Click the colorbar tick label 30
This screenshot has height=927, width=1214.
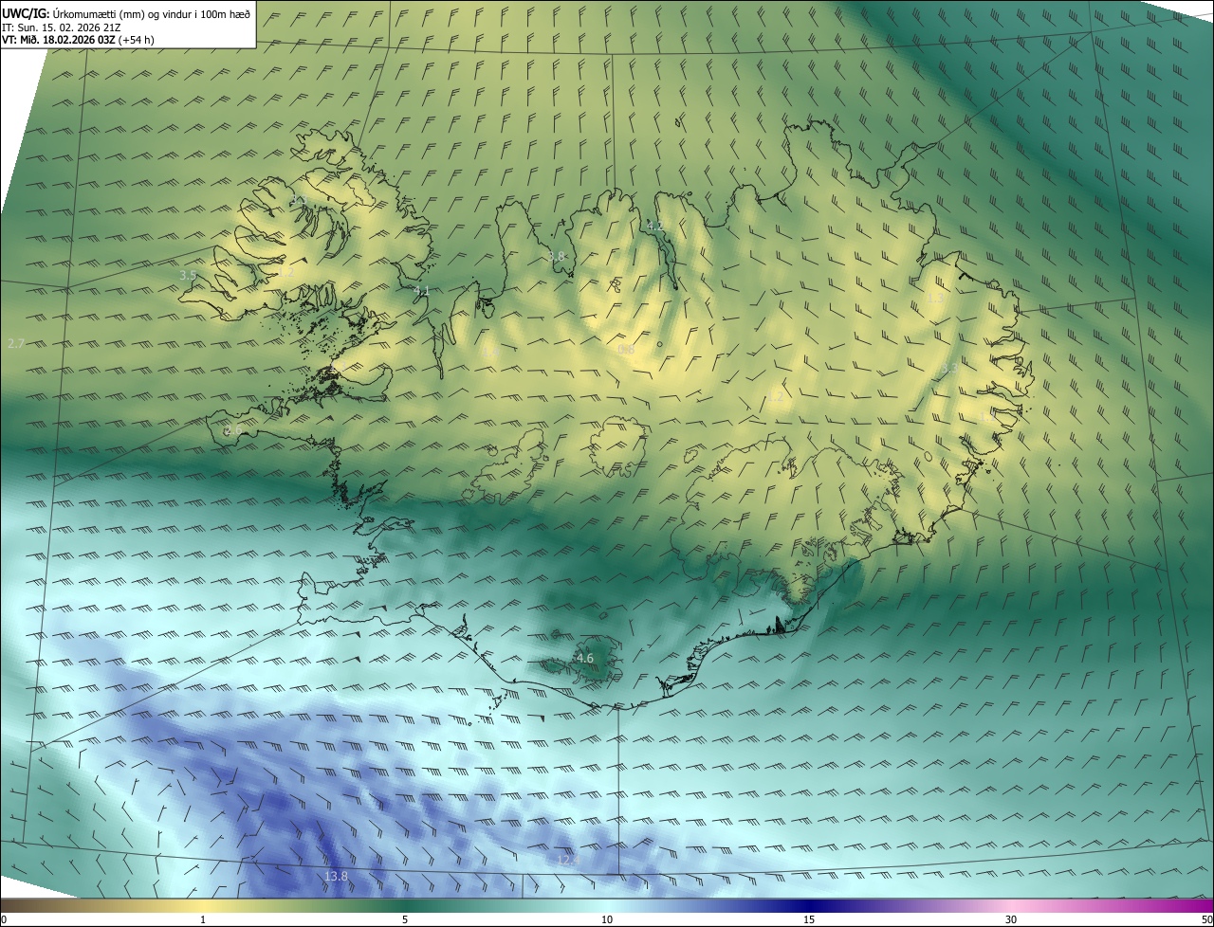point(1011,919)
